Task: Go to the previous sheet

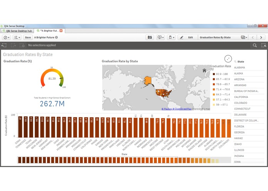Action: (253, 38)
